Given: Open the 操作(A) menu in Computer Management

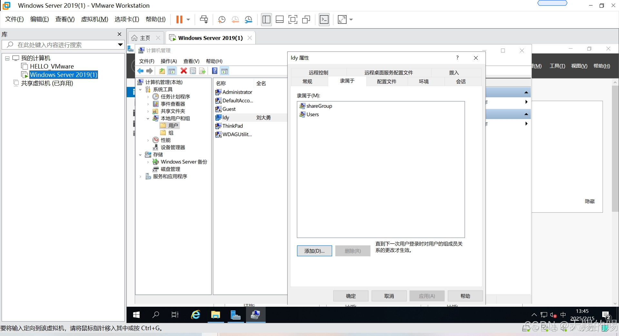Looking at the screenshot, I should [169, 61].
